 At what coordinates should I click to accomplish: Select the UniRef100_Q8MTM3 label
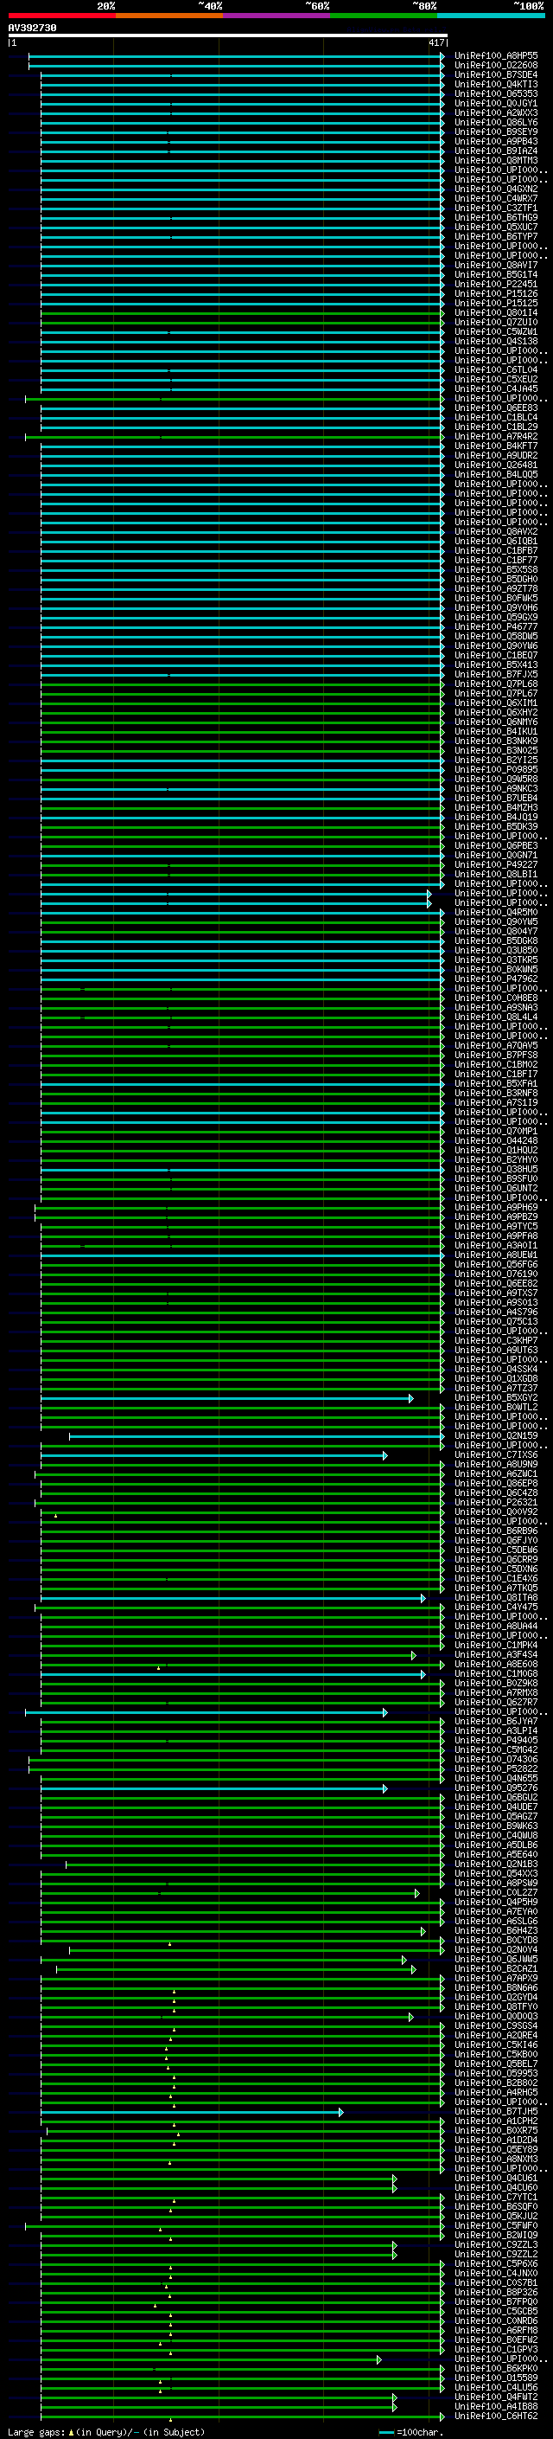pyautogui.click(x=495, y=160)
